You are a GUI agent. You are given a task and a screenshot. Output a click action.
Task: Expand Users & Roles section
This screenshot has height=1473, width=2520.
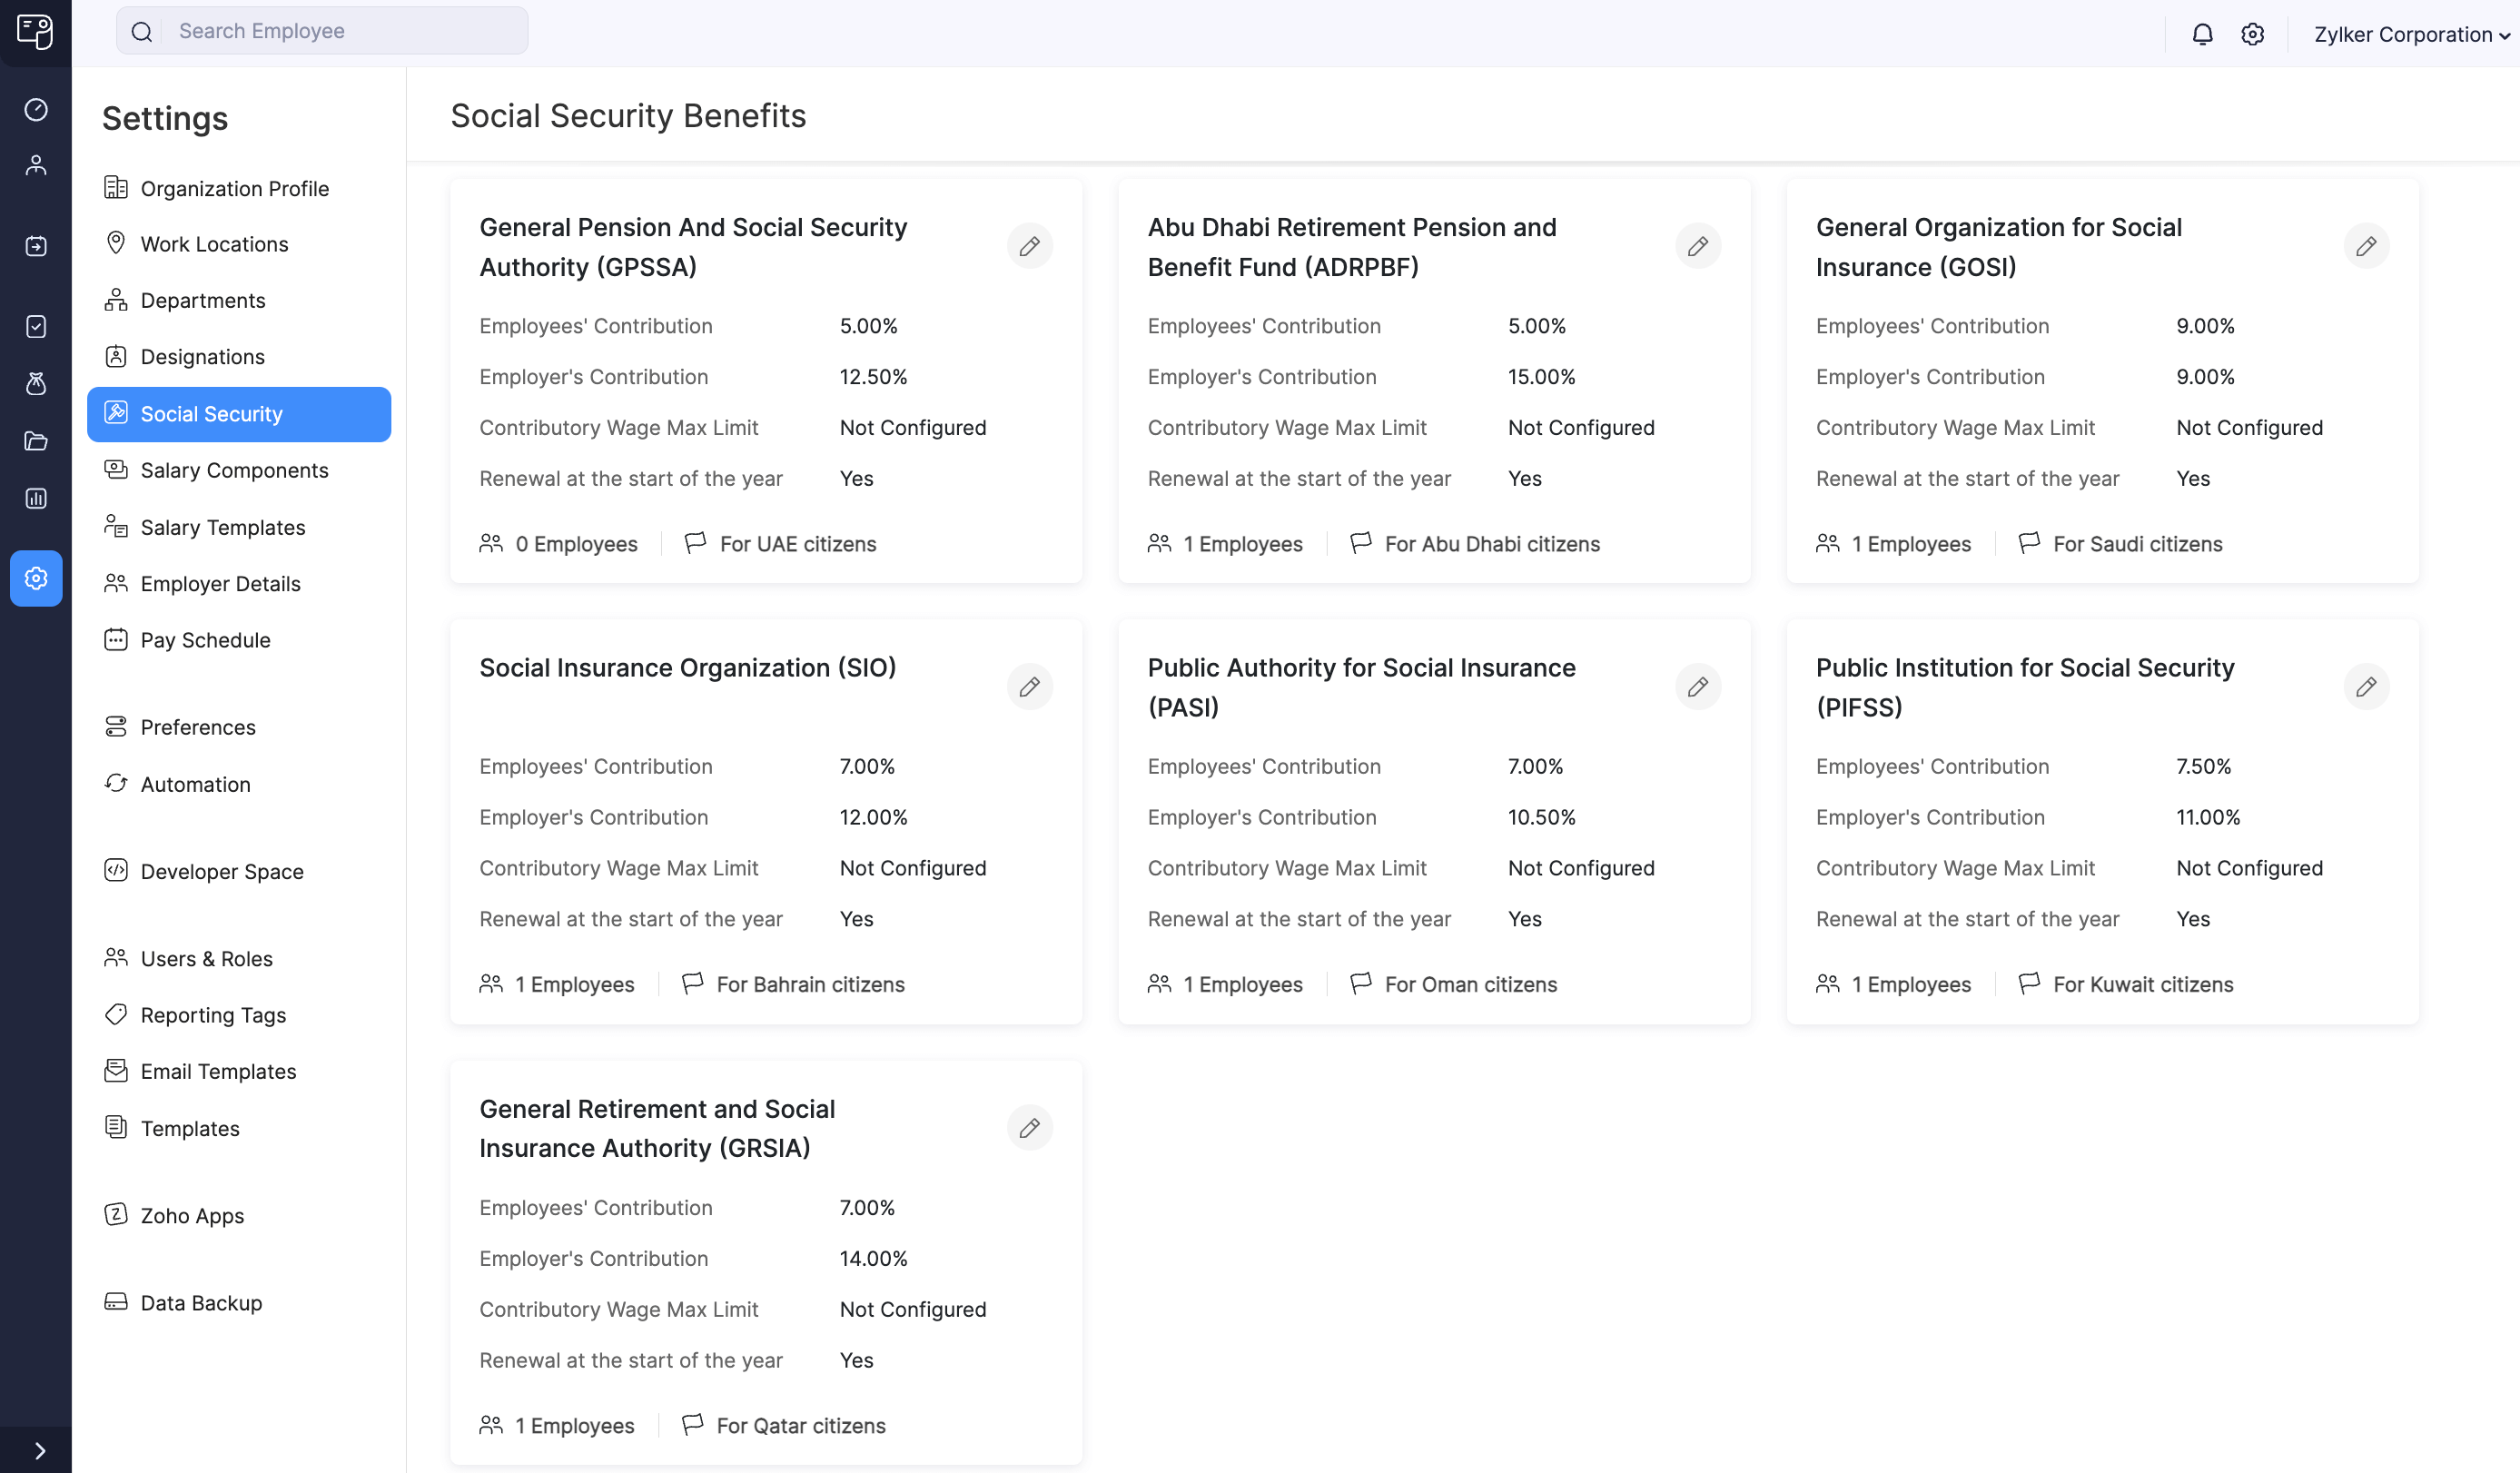tap(207, 957)
